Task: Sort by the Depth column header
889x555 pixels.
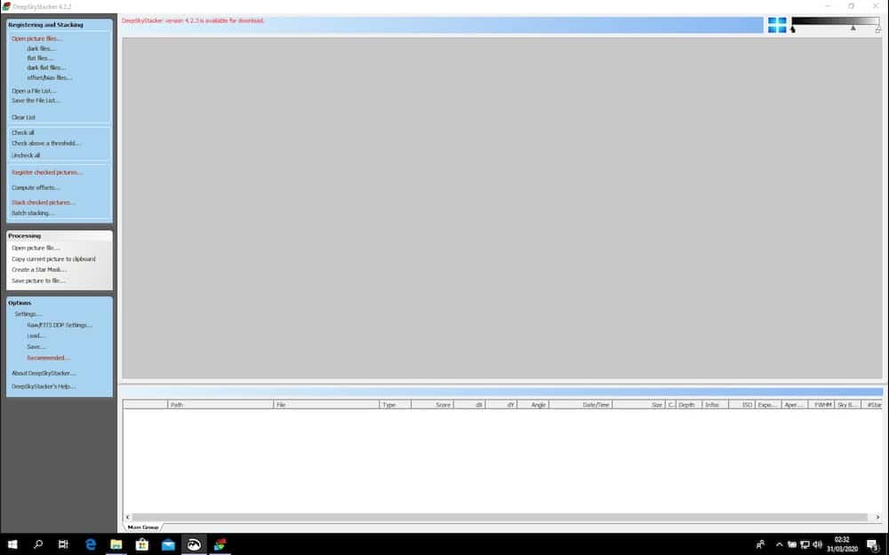Action: 689,404
